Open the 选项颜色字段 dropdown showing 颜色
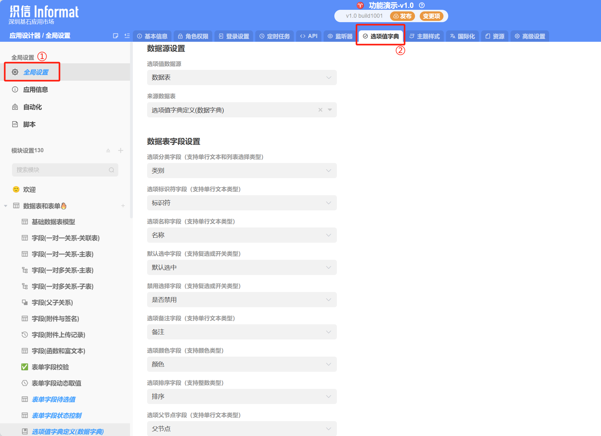This screenshot has height=436, width=601. (x=242, y=364)
